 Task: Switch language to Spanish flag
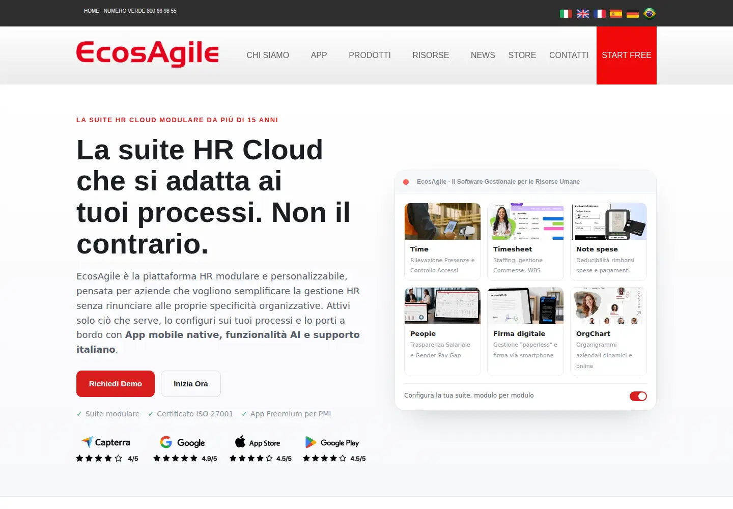pos(616,14)
